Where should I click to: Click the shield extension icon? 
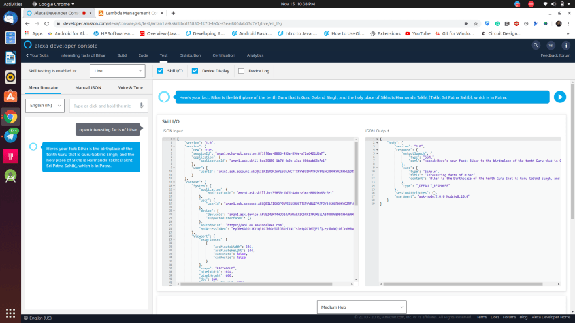[x=487, y=23]
